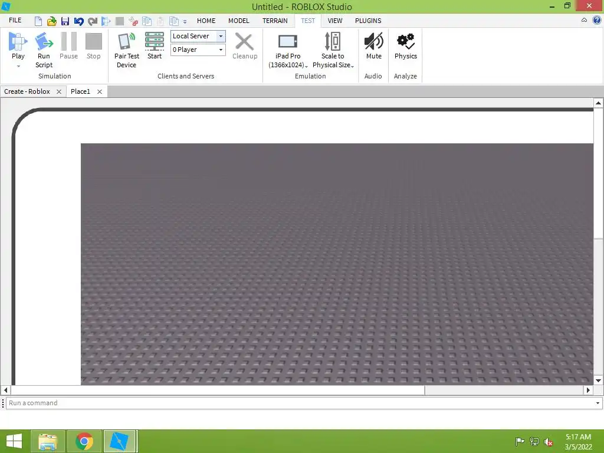Screen dimensions: 604x453
Task: Stop the simulation
Action: pyautogui.click(x=93, y=46)
